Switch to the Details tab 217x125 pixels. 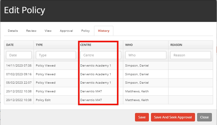[13, 31]
